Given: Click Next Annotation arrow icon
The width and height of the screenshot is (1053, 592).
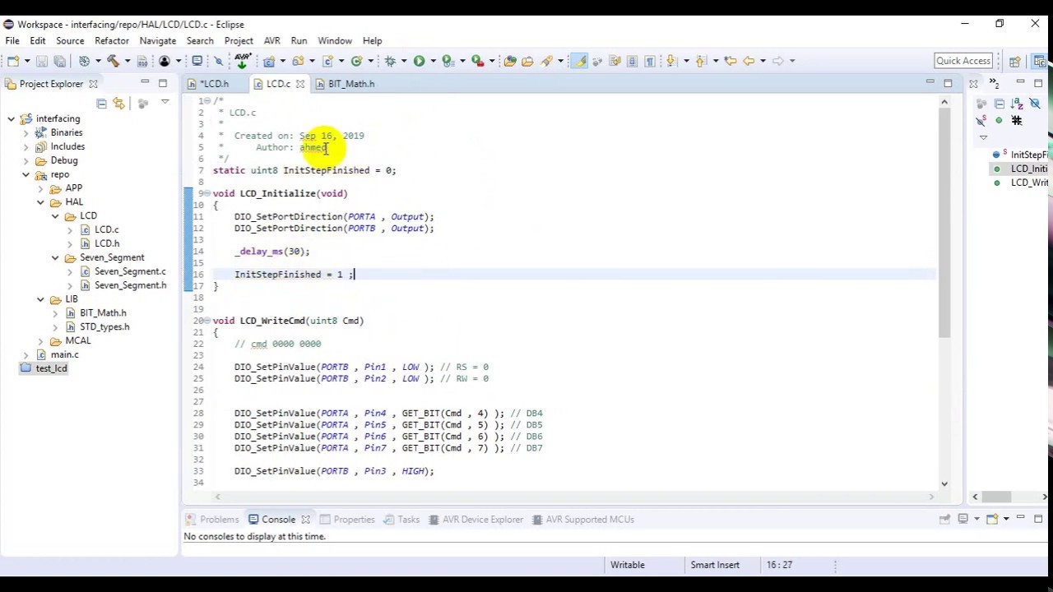Looking at the screenshot, I should click(670, 61).
